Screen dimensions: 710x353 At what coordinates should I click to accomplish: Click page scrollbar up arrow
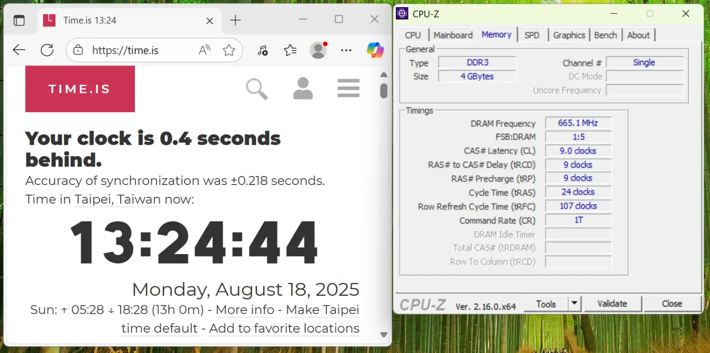[384, 75]
